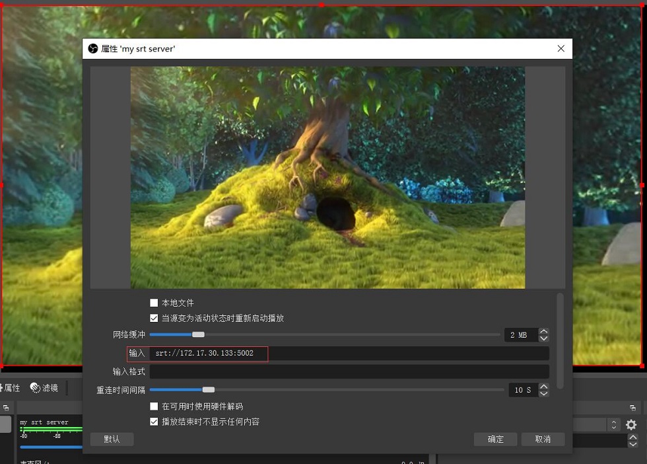647x464 pixels.
Task: Open the gear settings icon in OBS main window
Action: point(631,424)
